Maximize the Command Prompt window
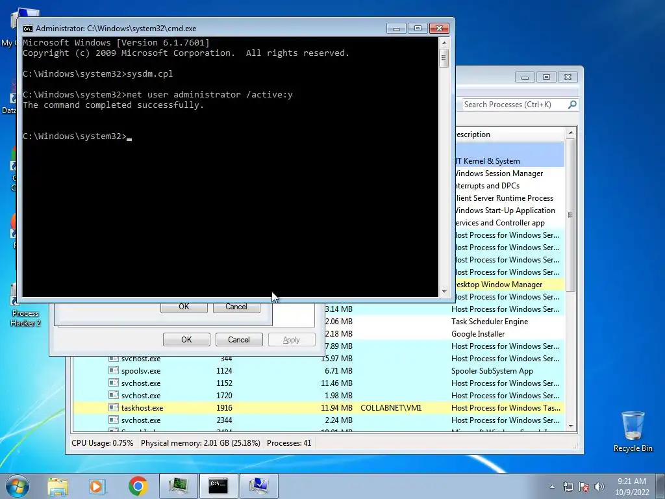This screenshot has height=499, width=665. (x=418, y=29)
